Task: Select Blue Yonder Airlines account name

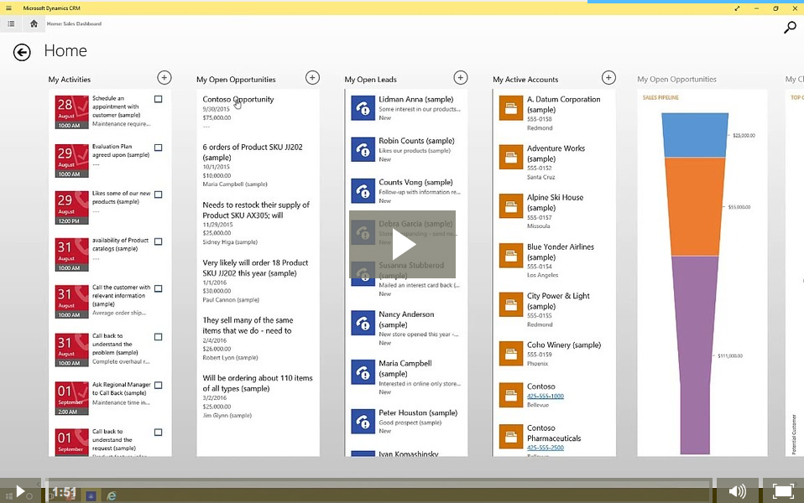Action: [x=561, y=252]
